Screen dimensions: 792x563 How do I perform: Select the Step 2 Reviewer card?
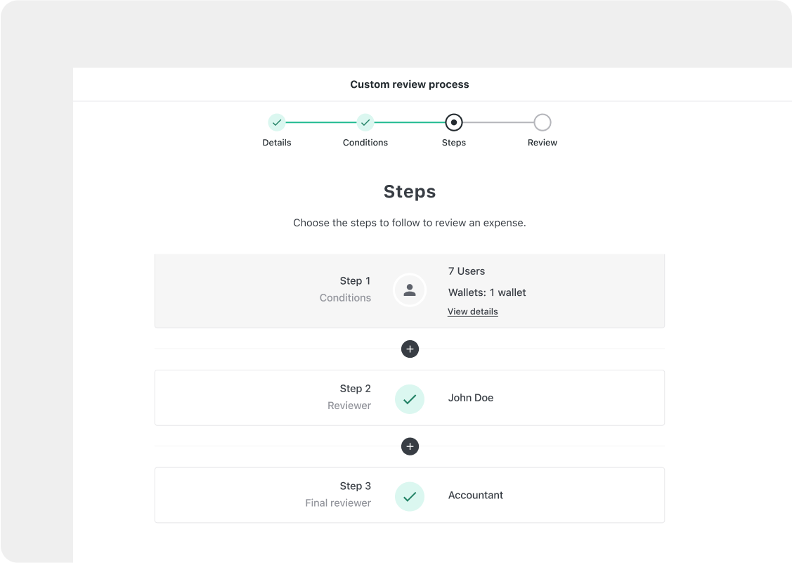410,398
